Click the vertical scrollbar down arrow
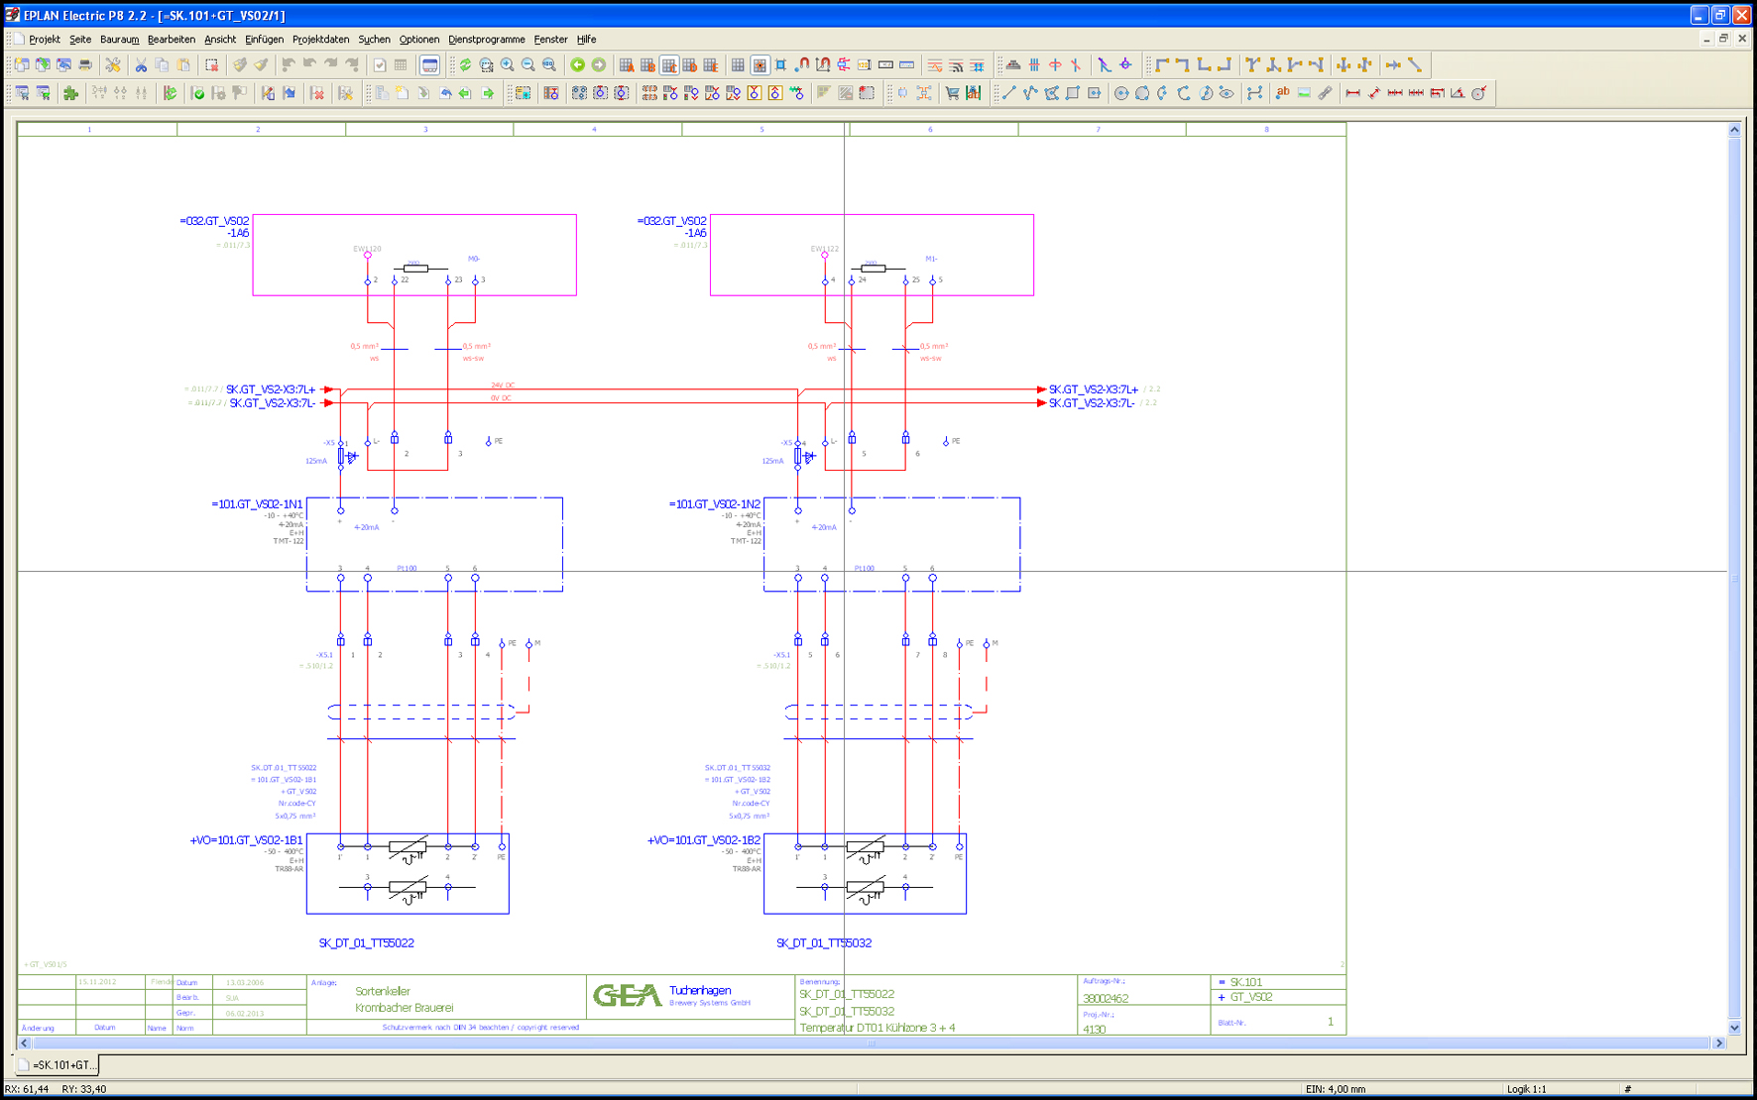The image size is (1757, 1100). click(1734, 1028)
